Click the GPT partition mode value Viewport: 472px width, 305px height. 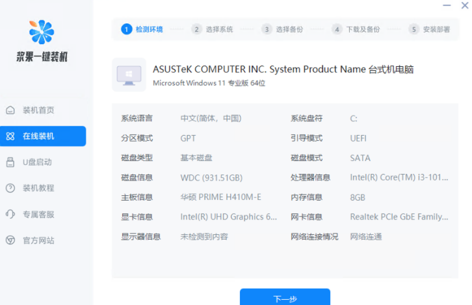pyautogui.click(x=188, y=138)
